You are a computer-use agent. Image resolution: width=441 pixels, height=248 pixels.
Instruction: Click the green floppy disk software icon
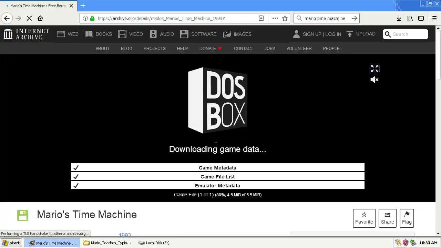pos(22,215)
